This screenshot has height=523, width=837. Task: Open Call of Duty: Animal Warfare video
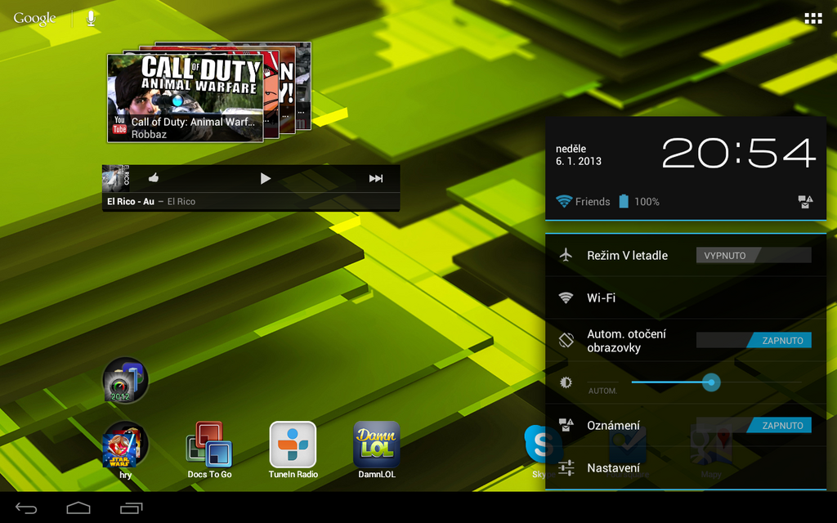click(x=186, y=98)
